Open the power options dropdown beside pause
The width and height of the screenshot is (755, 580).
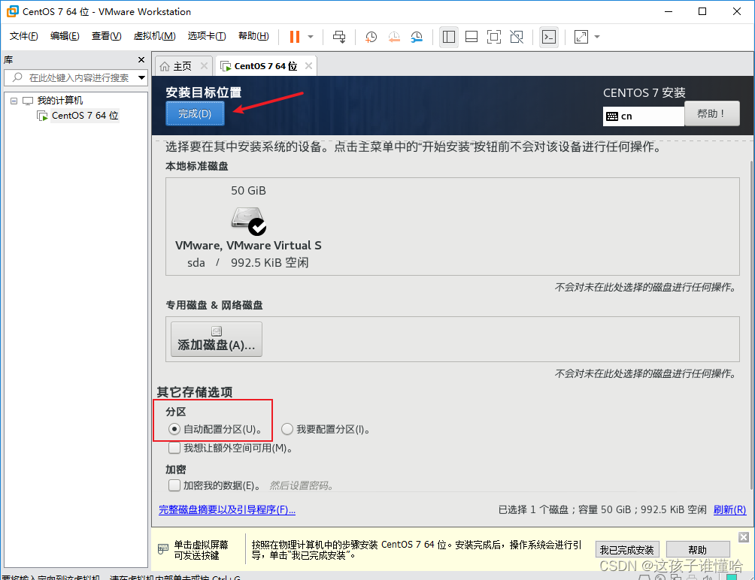(x=311, y=37)
